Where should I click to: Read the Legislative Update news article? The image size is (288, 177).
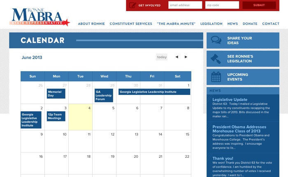point(230,99)
